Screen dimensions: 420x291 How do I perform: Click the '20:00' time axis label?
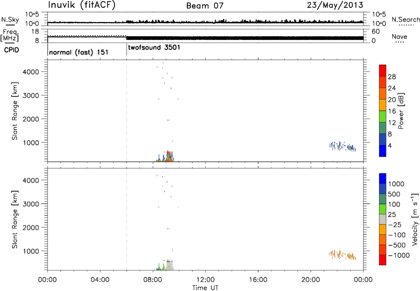coord(311,280)
